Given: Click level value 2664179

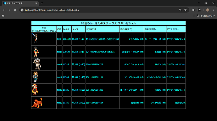Looking at the screenshot, I should tap(67, 39).
